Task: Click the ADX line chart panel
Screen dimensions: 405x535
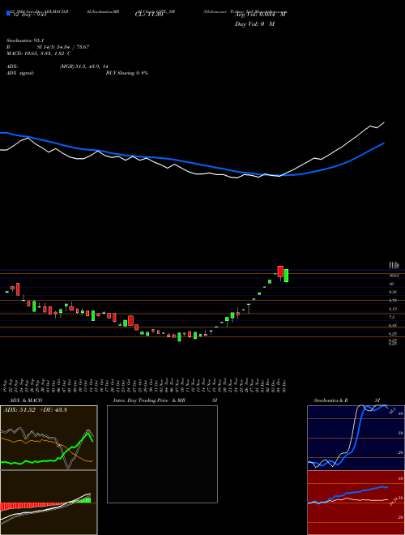Action: (x=49, y=438)
